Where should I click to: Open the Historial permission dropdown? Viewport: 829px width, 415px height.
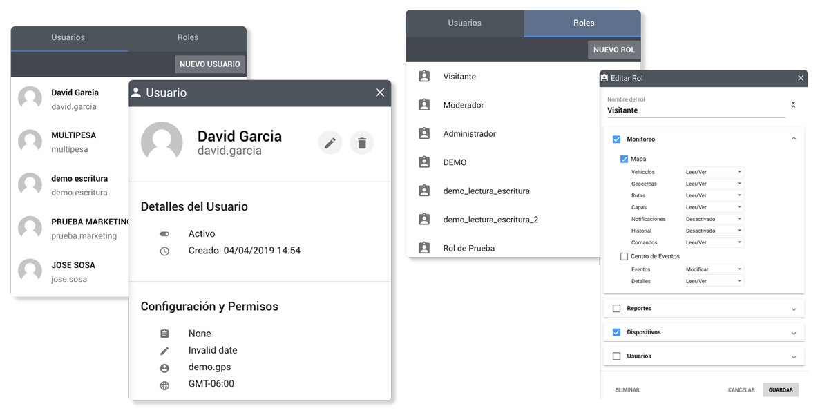[x=714, y=231]
